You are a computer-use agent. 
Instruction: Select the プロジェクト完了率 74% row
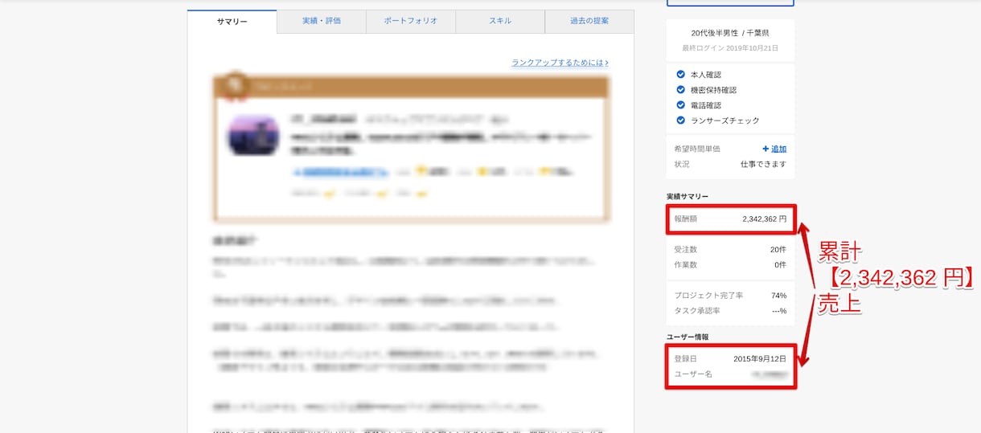[730, 296]
